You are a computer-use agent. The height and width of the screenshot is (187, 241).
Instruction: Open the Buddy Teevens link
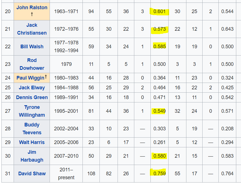(x=32, y=129)
